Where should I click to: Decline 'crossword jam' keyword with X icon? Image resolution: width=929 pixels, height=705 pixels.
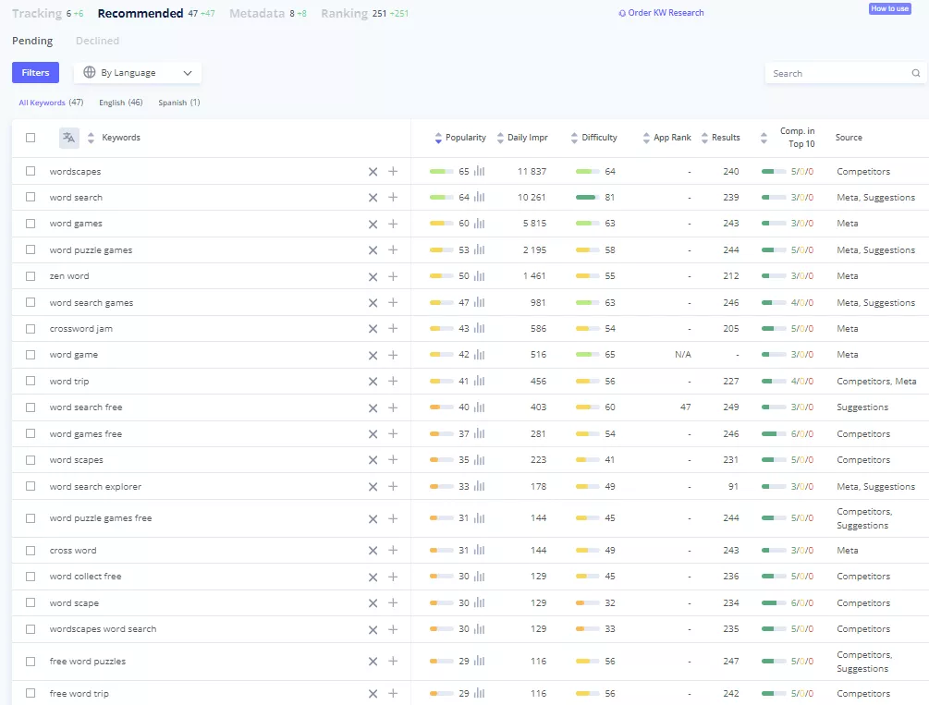tap(373, 329)
